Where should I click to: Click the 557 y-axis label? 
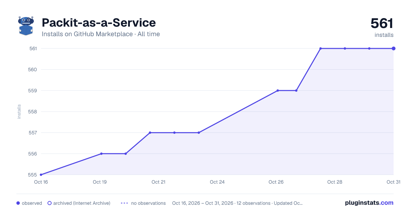point(33,133)
